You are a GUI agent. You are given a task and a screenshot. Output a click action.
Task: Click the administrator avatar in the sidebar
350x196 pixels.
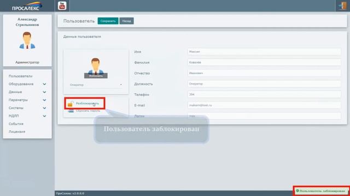[27, 40]
